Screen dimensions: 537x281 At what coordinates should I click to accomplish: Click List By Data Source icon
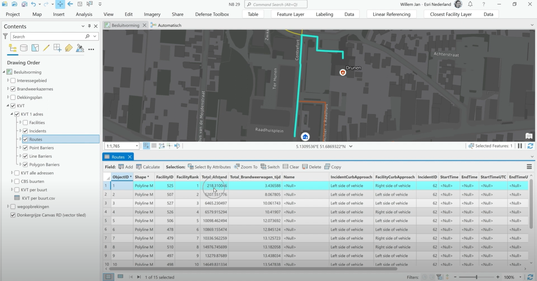pyautogui.click(x=24, y=48)
